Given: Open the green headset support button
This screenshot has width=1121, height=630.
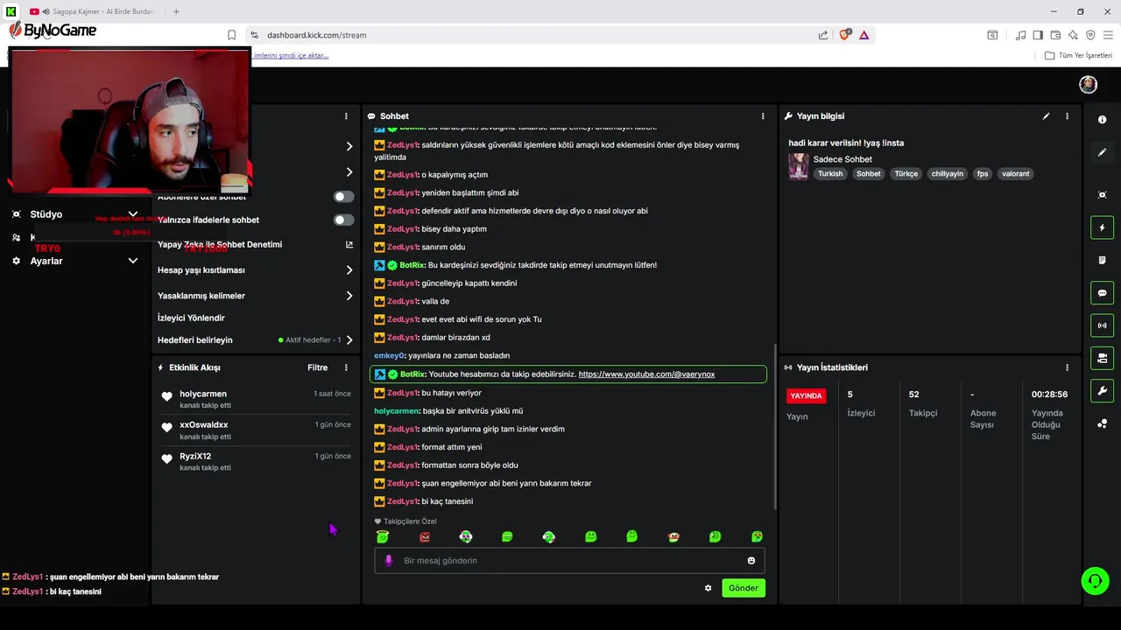Looking at the screenshot, I should pos(1095,581).
